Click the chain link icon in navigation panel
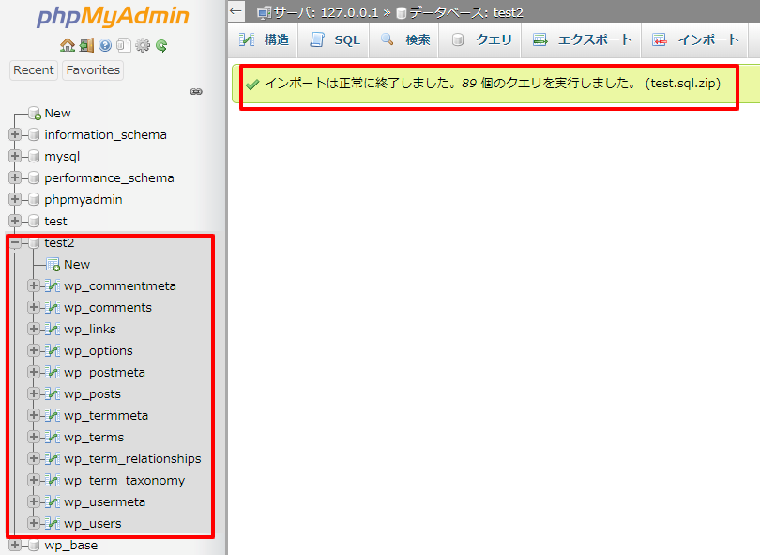The height and width of the screenshot is (555, 760). point(196,91)
